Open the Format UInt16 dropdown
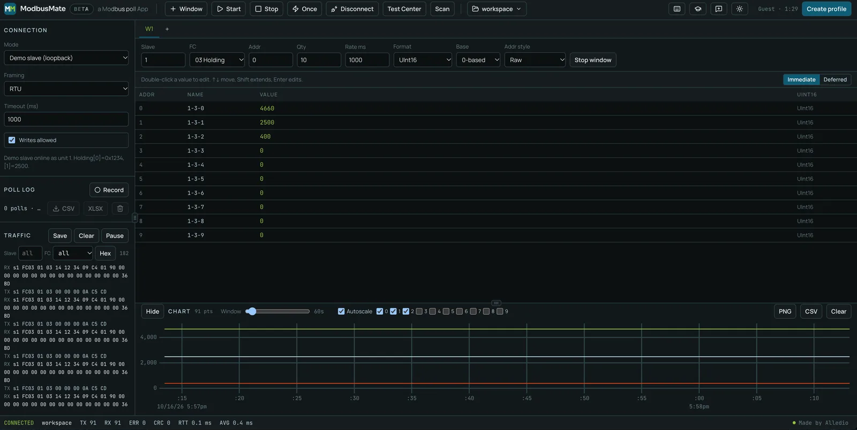 coord(423,60)
